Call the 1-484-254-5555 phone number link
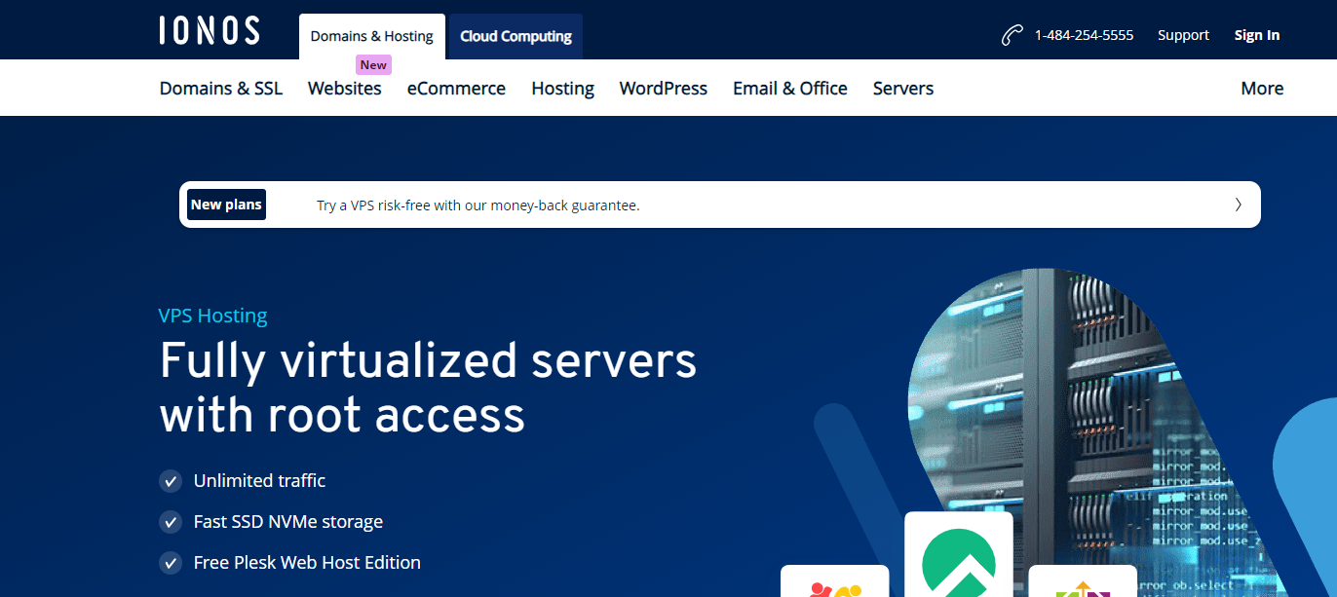Screen dimensions: 1337x597 tap(1084, 35)
